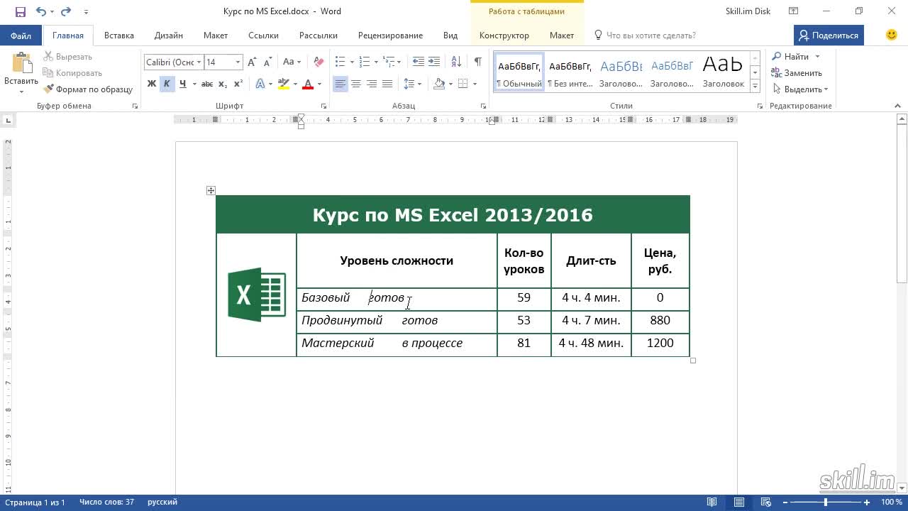Switch to the Ссылки tab
Screen dimensions: 908x511
(263, 35)
